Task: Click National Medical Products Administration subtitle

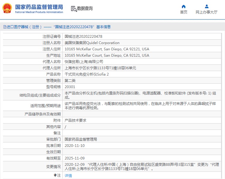Action: pyautogui.click(x=39, y=12)
